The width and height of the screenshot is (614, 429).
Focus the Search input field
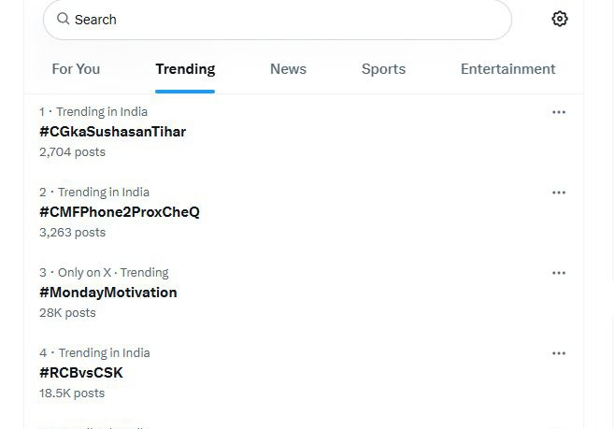[278, 20]
